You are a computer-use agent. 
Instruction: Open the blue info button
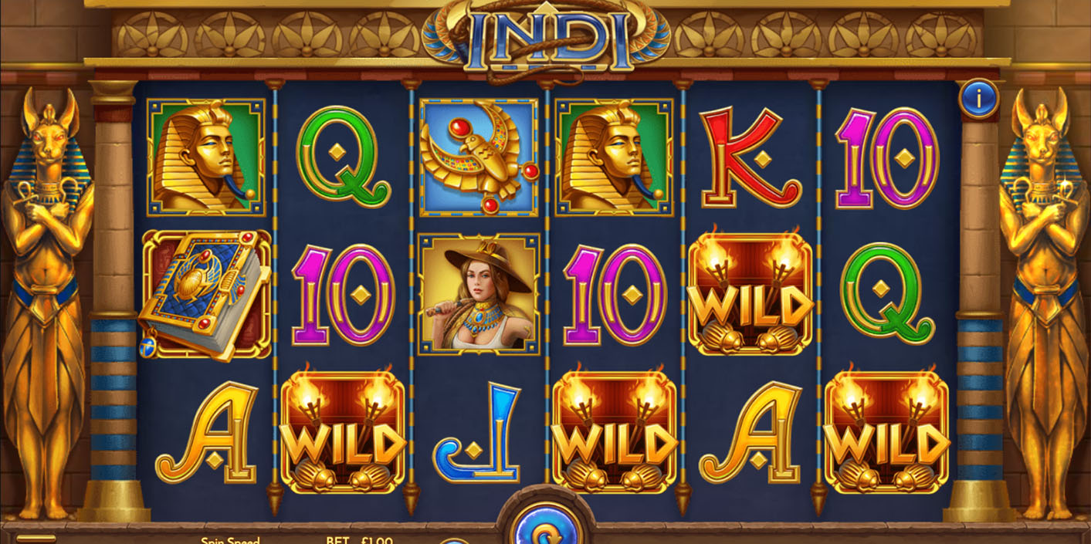click(x=979, y=98)
